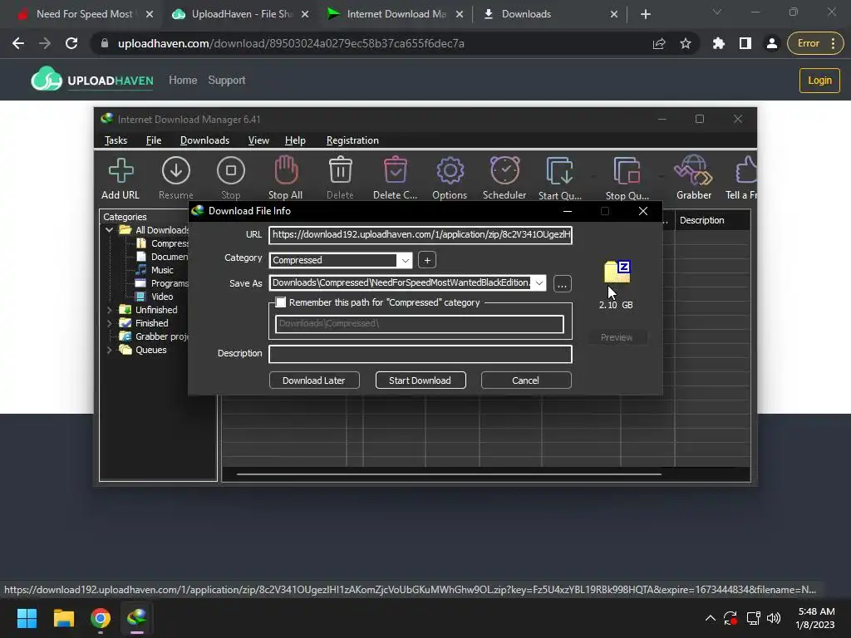Open the Windows Start menu
This screenshot has height=638, width=851.
(27, 618)
